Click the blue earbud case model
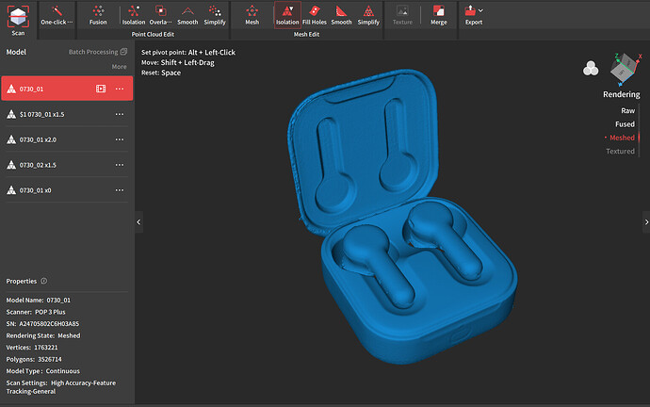Image resolution: width=650 pixels, height=407 pixels. point(402,218)
